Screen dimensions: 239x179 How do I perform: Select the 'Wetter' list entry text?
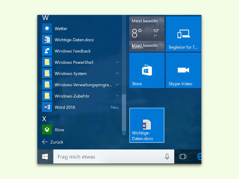(61, 29)
